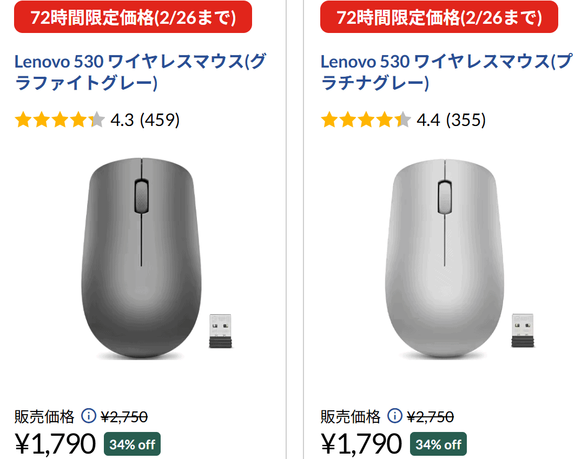Click the half-filled fifth star of the platinum rating
Image resolution: width=588 pixels, height=459 pixels.
[x=404, y=119]
